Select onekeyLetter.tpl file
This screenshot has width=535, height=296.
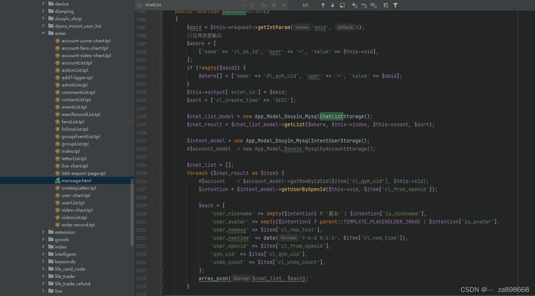coord(79,188)
